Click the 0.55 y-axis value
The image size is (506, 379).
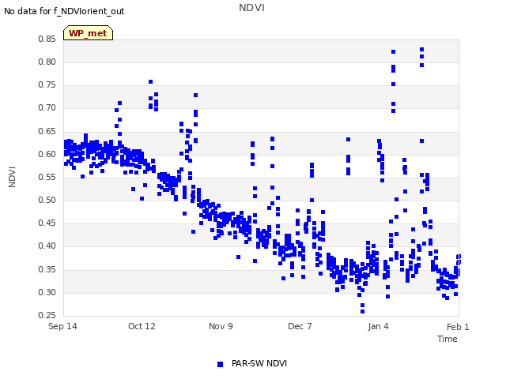[x=47, y=177]
